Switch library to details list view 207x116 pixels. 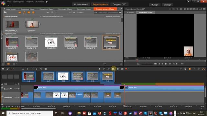(14, 64)
